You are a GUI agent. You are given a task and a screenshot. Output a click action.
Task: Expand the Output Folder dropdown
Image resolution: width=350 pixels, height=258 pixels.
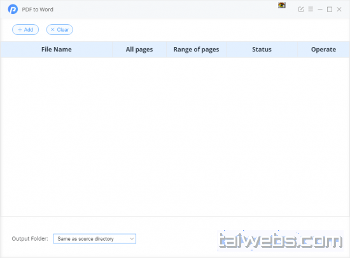click(x=94, y=239)
